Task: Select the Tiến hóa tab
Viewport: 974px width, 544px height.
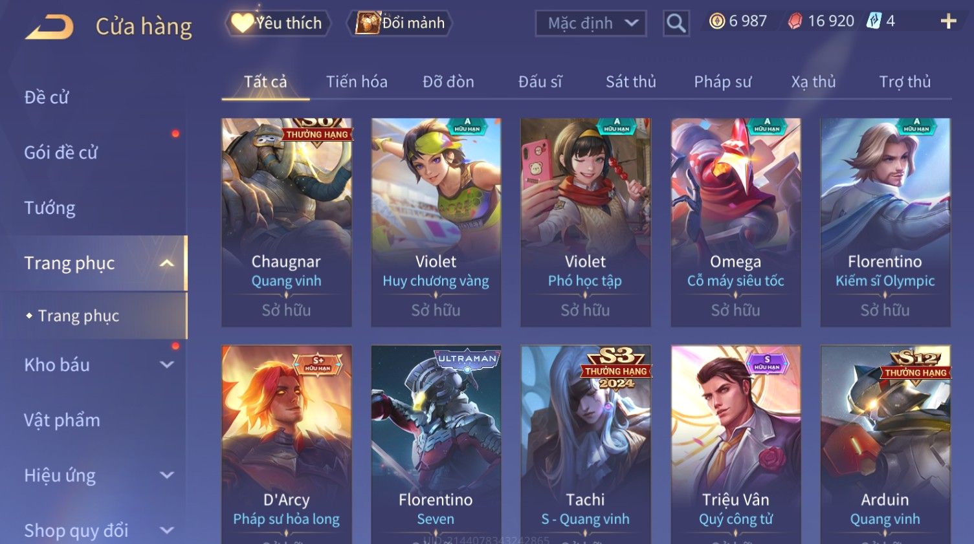Action: tap(357, 82)
